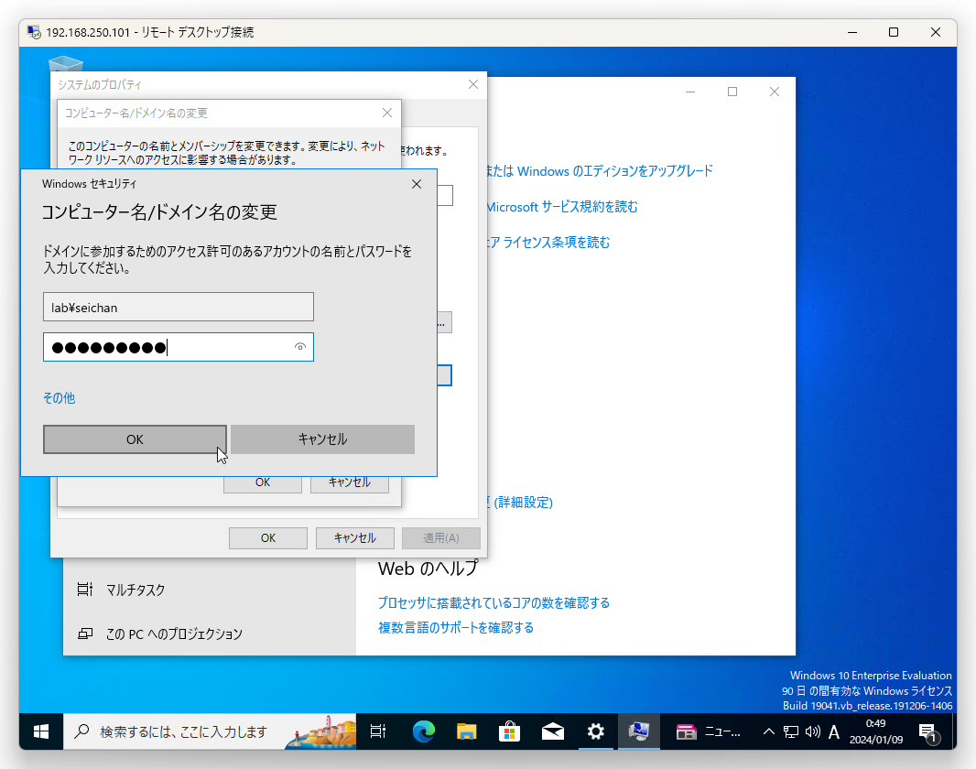
Task: Open the Windows edition upgrade link
Action: pos(600,171)
